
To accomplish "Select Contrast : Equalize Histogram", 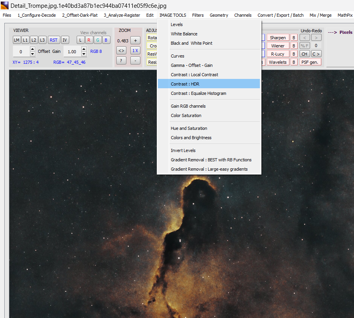I will coord(209,93).
